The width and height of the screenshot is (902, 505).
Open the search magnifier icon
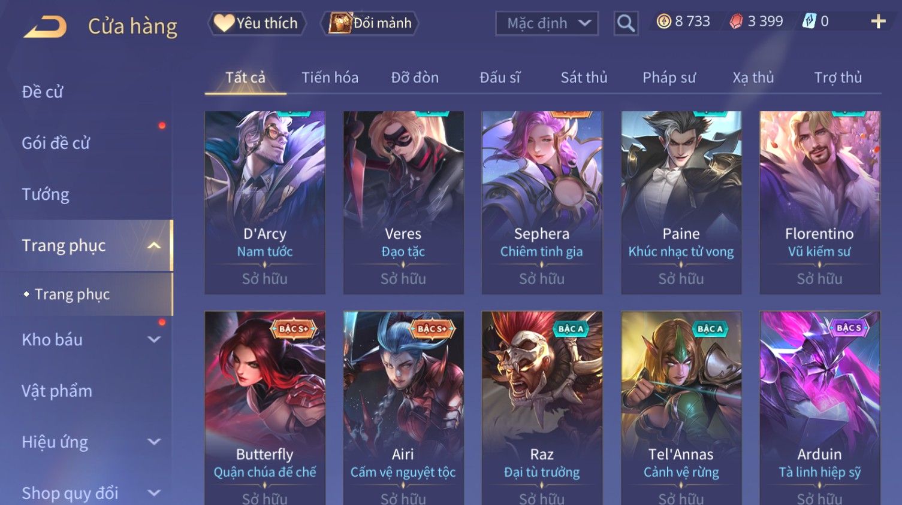[626, 23]
